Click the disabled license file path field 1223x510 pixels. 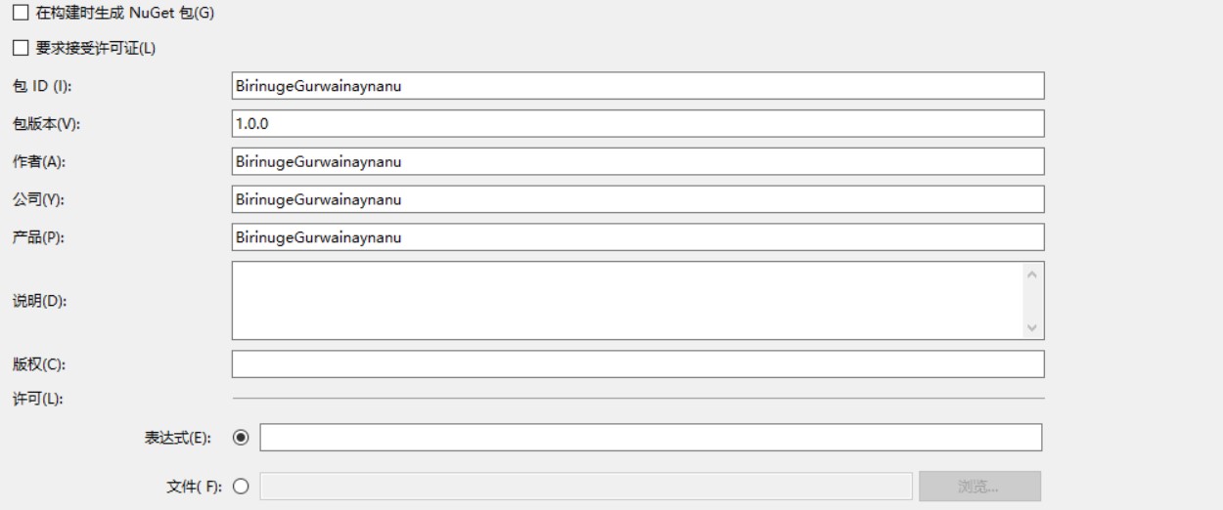(x=585, y=486)
